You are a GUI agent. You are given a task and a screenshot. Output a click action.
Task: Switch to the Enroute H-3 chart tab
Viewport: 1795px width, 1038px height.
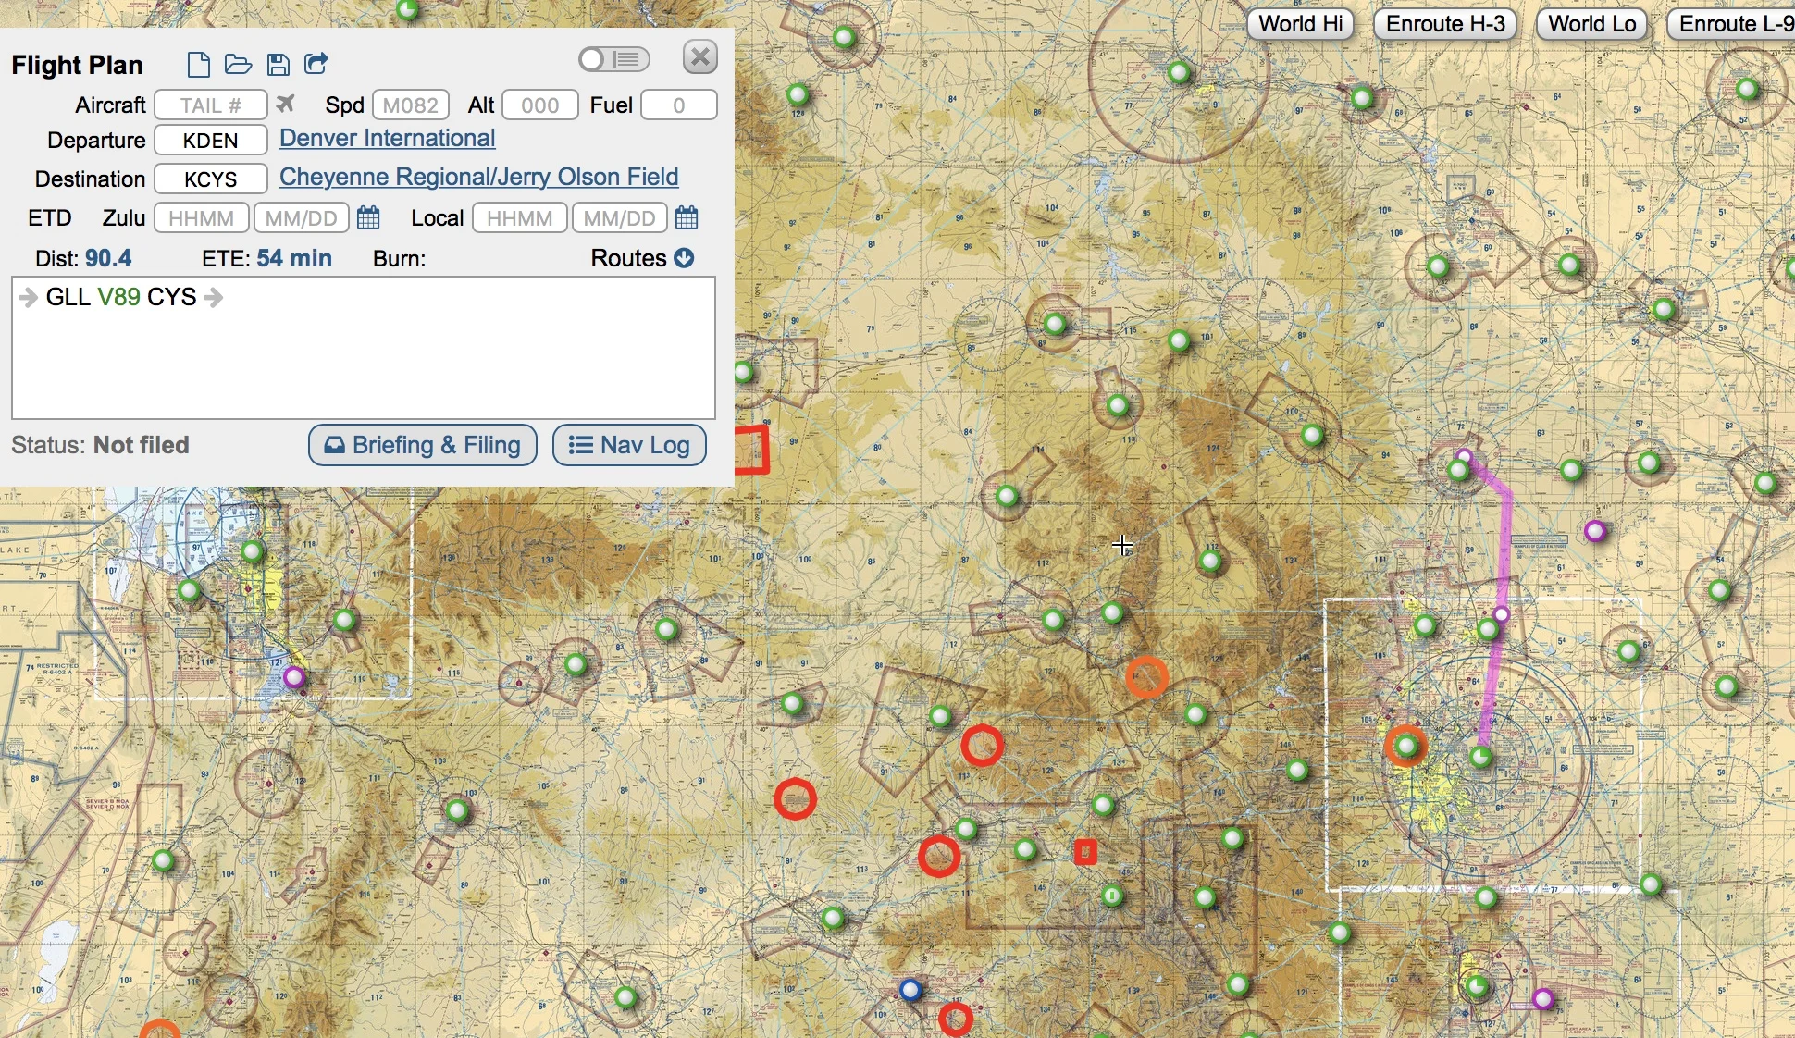(x=1445, y=24)
